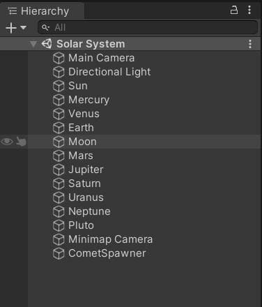The image size is (262, 307).
Task: Click the cube icon for Minimap Camera
Action: point(59,239)
